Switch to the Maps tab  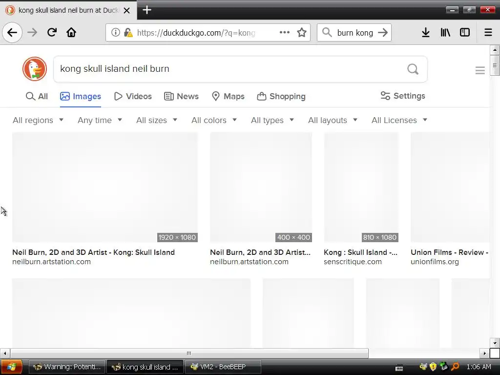click(x=228, y=96)
